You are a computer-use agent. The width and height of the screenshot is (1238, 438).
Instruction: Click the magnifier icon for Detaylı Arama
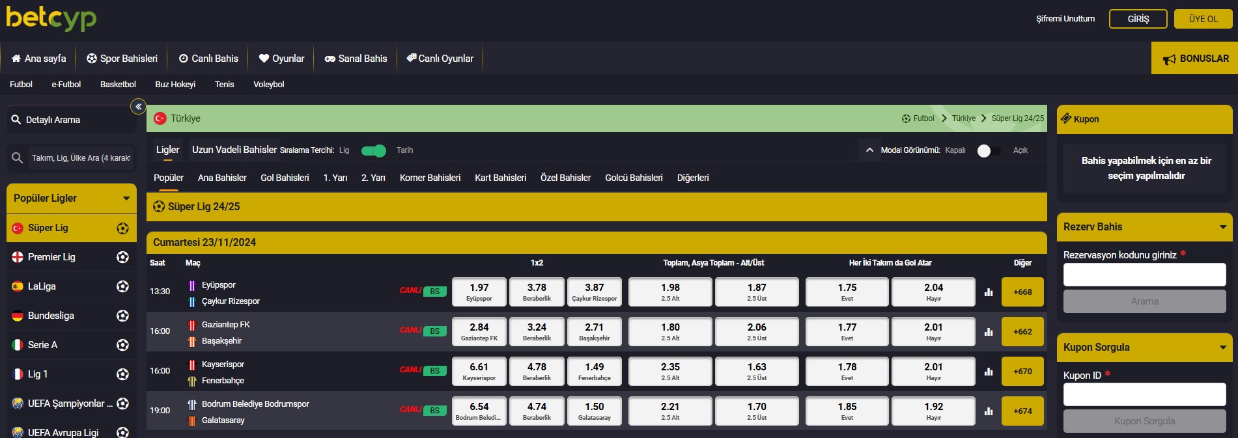click(16, 120)
